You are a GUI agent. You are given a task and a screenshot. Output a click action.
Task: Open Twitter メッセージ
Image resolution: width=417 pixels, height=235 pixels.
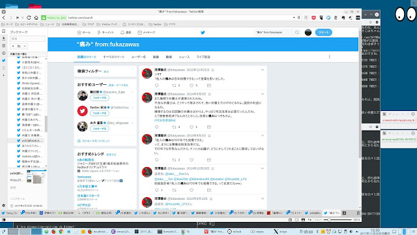[x=146, y=33]
